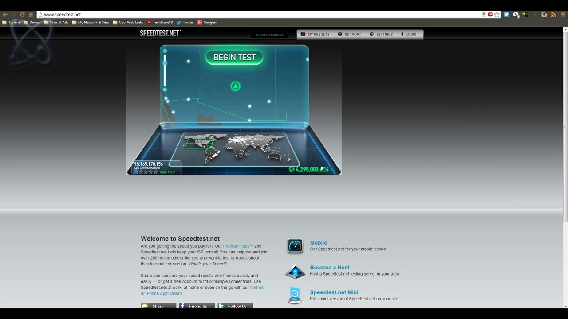Open the Drivers bookmarks folder
The height and width of the screenshot is (319, 568).
pyautogui.click(x=32, y=22)
